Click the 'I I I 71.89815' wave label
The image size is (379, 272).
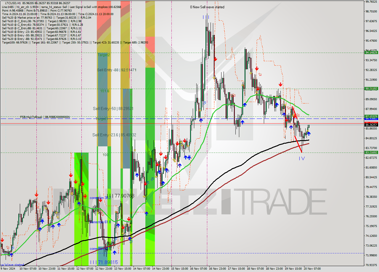point(104,262)
